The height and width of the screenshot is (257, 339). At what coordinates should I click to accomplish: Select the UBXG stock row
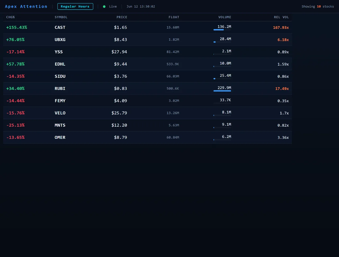(148, 40)
